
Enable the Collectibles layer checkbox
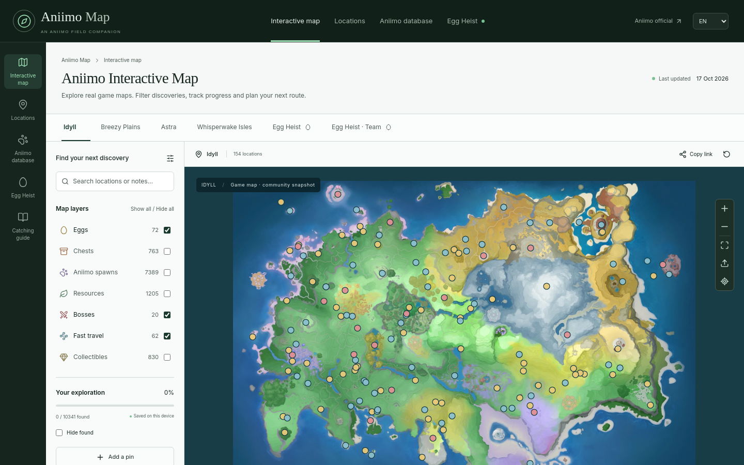[167, 357]
